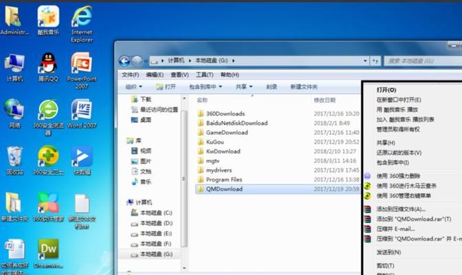Screen dimensions: 462x275
Task: Select 图片 library in navigation pane
Action: 141,162
